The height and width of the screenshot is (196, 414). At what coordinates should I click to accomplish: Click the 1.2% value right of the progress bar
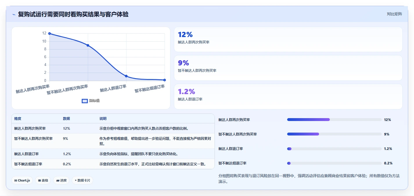click(388, 149)
